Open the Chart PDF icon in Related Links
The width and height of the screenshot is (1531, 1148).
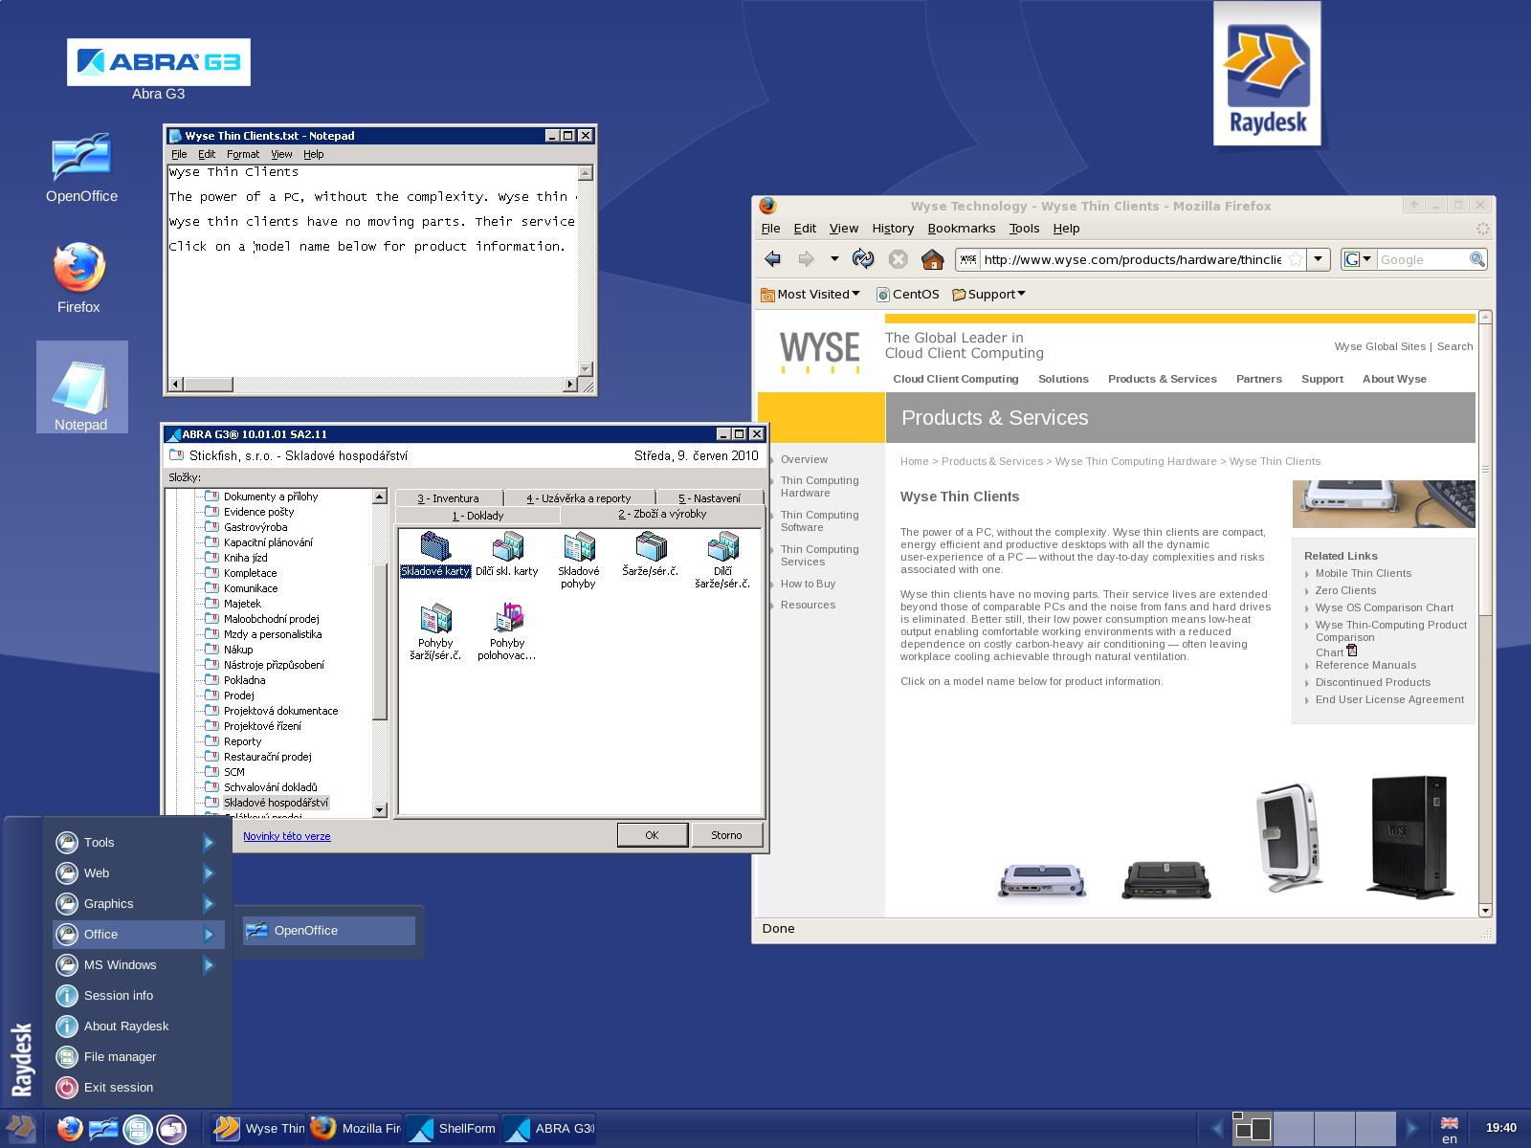[1352, 651]
